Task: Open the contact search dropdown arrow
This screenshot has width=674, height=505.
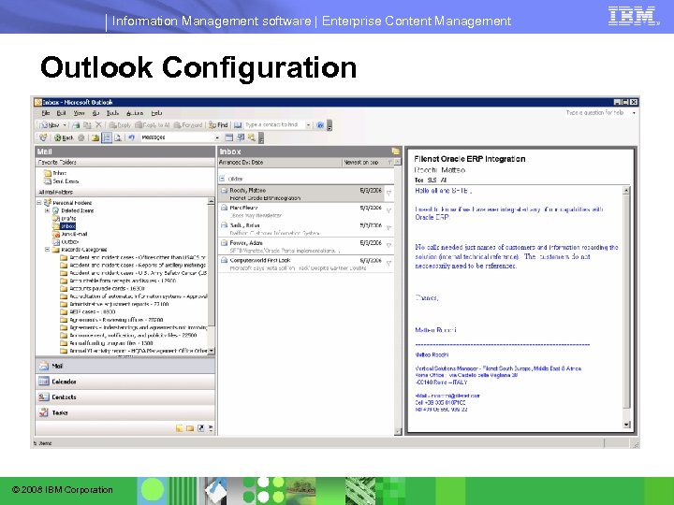Action: pyautogui.click(x=308, y=125)
